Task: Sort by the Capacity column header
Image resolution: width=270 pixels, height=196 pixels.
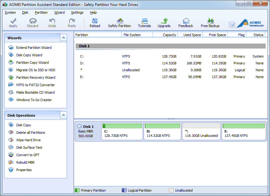Action: click(165, 35)
